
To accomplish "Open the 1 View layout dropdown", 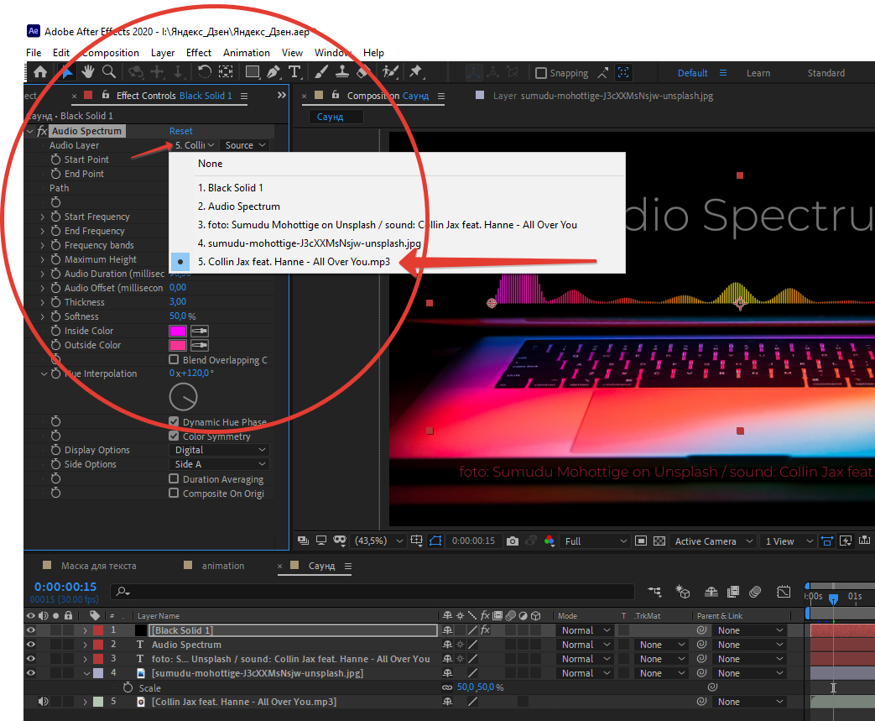I will (x=789, y=541).
